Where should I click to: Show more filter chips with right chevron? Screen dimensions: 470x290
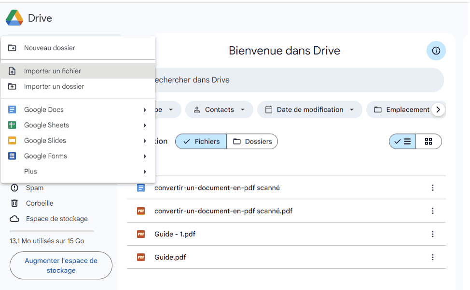[438, 109]
